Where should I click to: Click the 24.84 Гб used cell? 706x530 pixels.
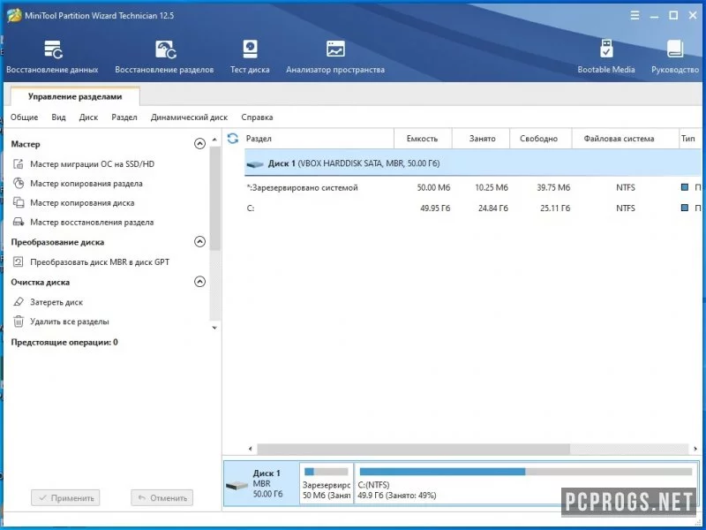(x=493, y=208)
